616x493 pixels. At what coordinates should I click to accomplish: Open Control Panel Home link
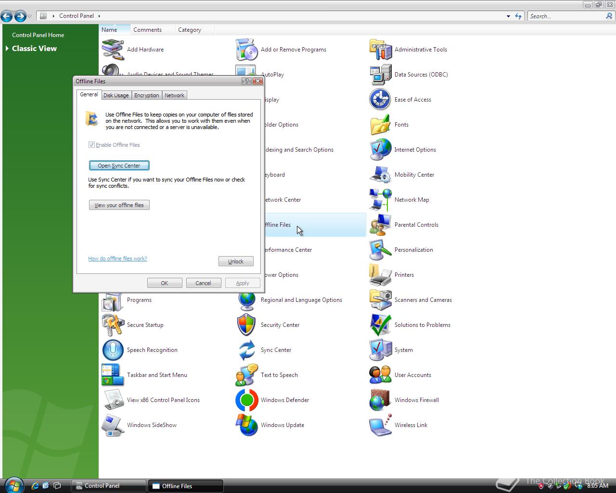tap(38, 35)
